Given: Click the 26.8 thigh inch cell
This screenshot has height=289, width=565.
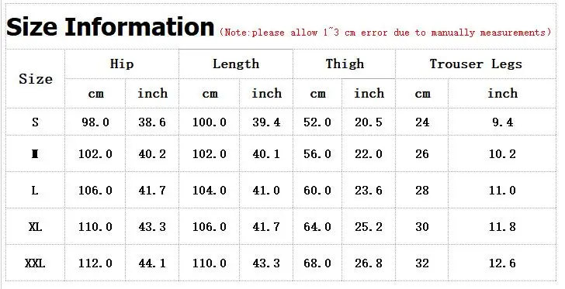Looking at the screenshot, I should pyautogui.click(x=368, y=263).
